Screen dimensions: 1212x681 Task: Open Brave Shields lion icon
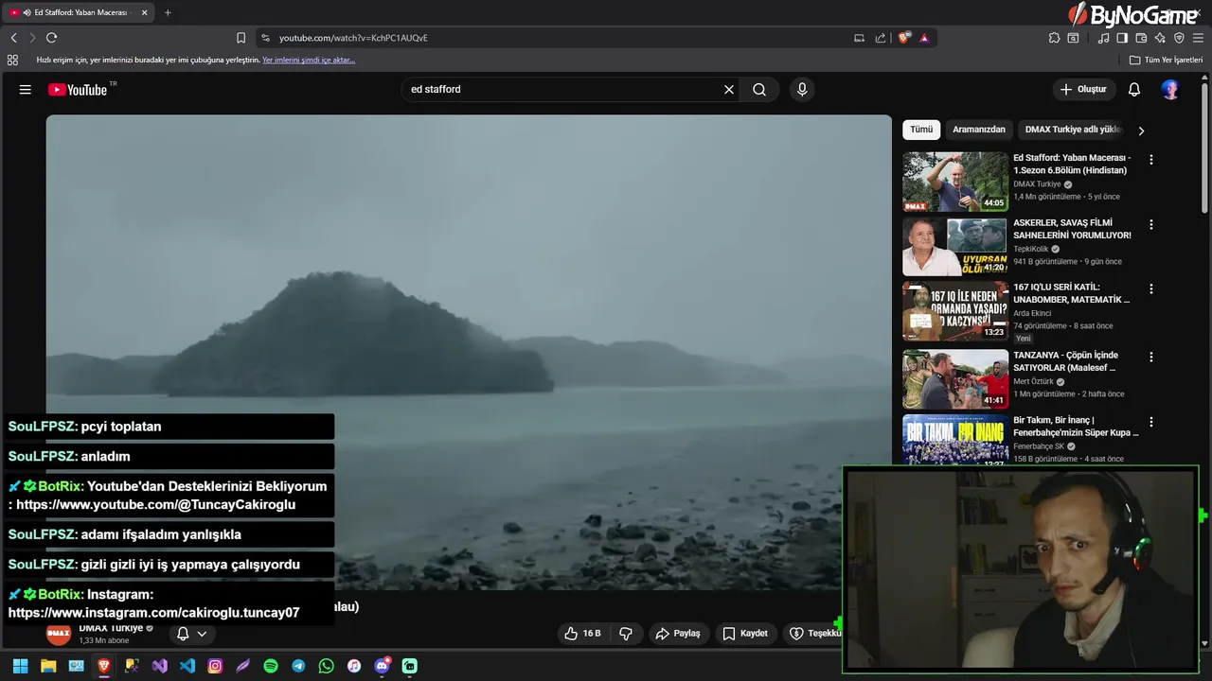point(904,38)
